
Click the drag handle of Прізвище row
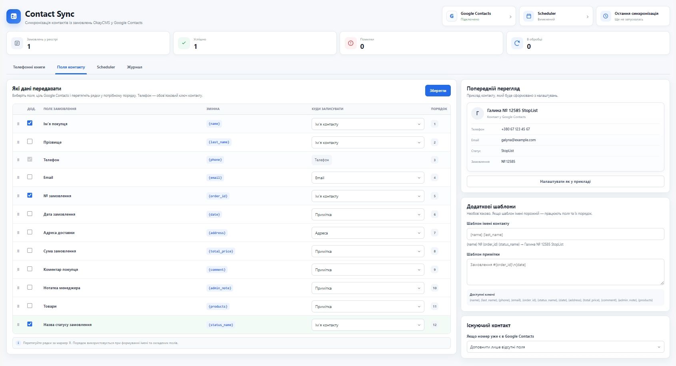(x=18, y=142)
